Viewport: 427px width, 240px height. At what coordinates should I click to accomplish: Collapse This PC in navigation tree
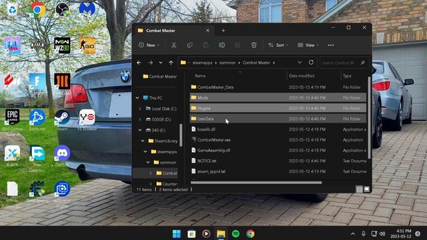coord(137,98)
